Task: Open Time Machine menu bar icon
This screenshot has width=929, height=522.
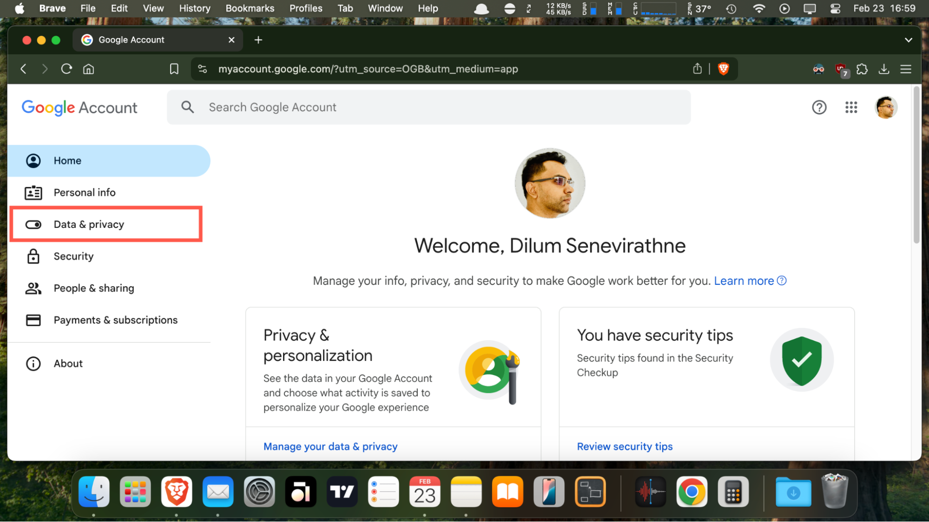Action: pos(731,8)
